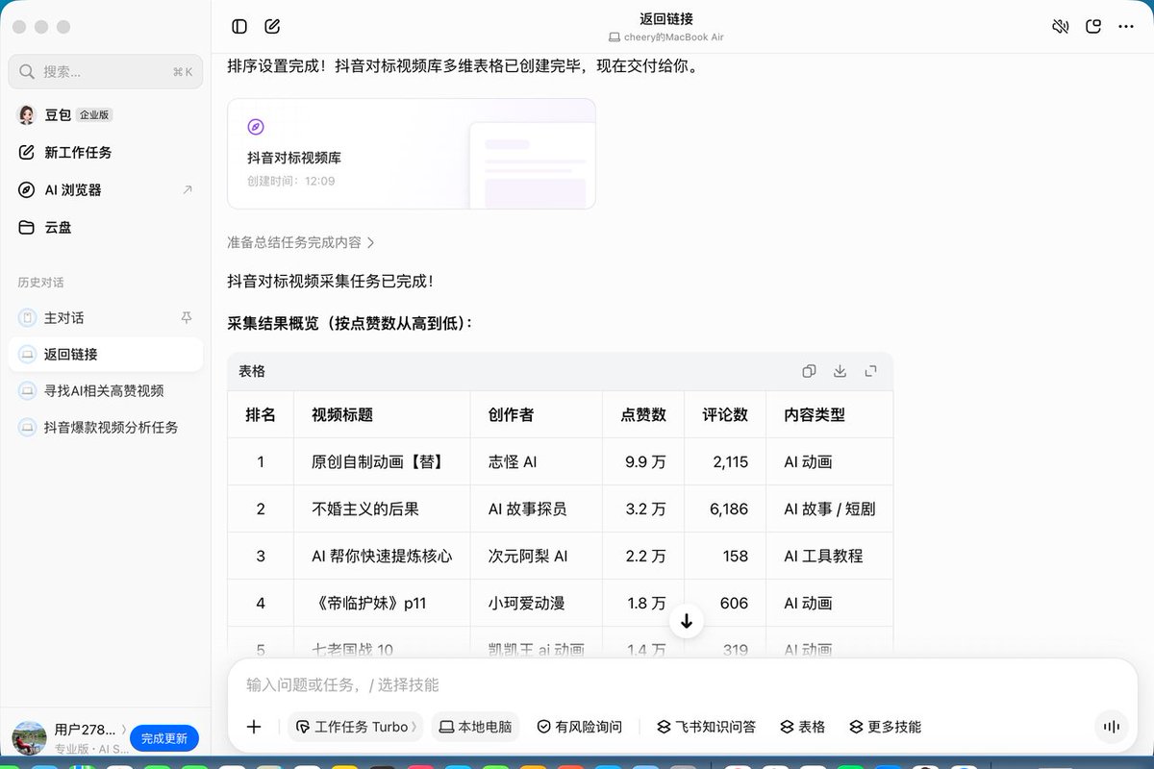
Task: Choose the 表格 skill chip
Action: 802,727
